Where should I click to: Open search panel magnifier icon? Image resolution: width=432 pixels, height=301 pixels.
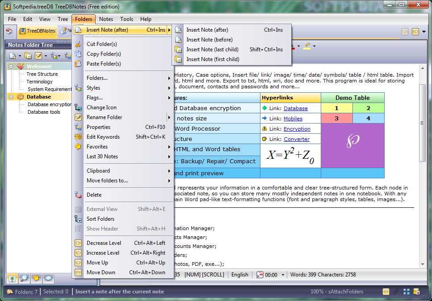click(x=24, y=278)
